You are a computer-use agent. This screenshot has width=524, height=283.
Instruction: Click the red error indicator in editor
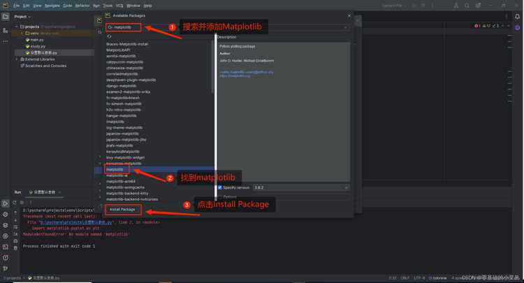[477, 26]
